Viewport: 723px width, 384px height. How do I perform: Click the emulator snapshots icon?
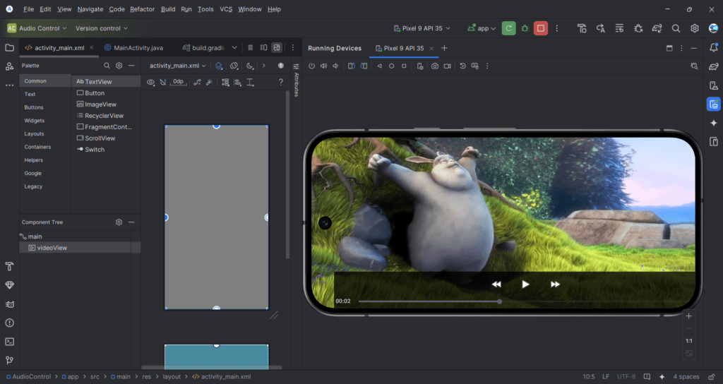pyautogui.click(x=462, y=66)
